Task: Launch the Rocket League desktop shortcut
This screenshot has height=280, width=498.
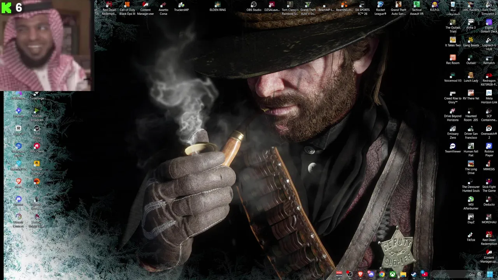Action: click(x=380, y=9)
